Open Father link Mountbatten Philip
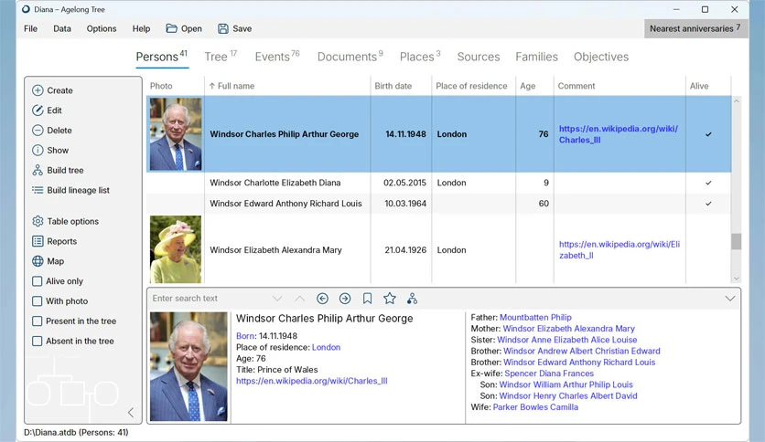The width and height of the screenshot is (765, 442). 535,318
